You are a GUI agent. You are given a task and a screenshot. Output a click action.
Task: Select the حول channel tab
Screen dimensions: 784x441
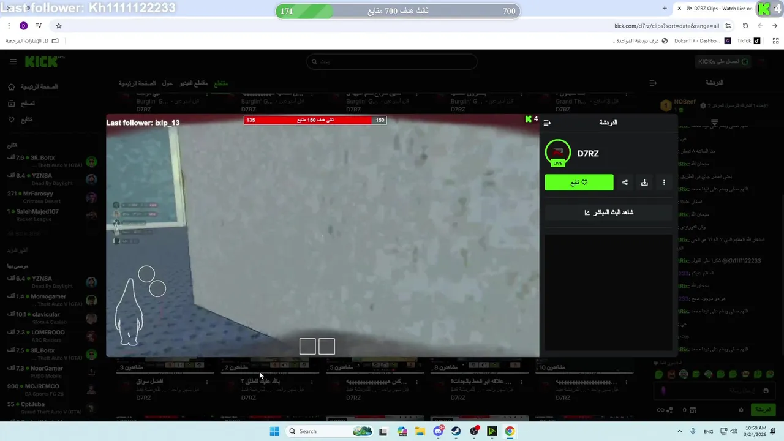(167, 83)
